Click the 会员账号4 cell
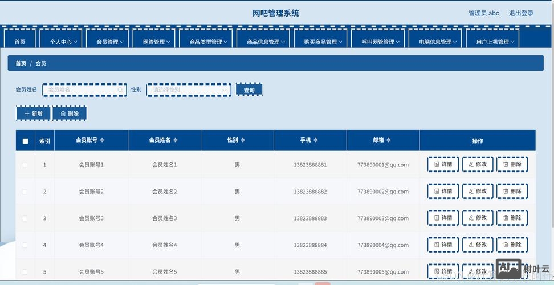 click(92, 245)
